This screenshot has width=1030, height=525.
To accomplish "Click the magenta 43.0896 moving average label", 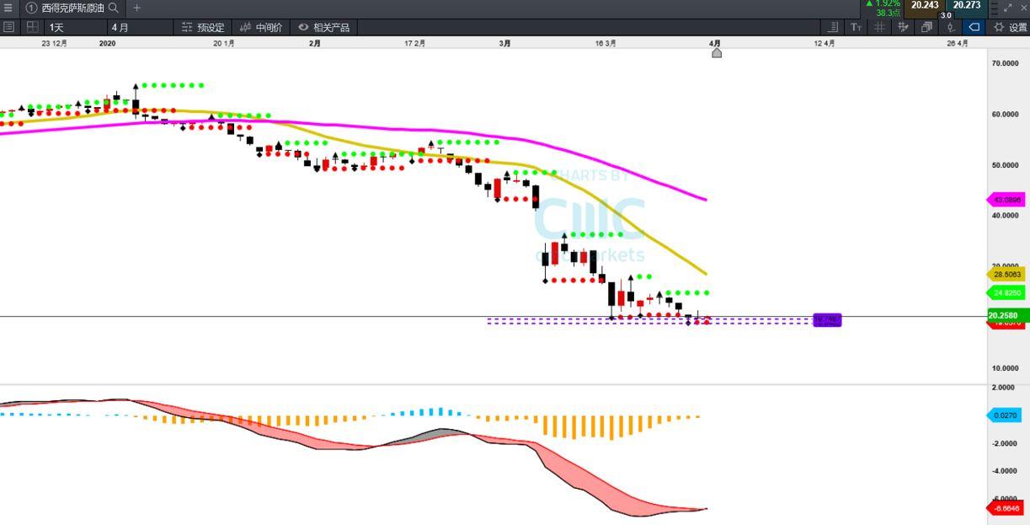I will (1006, 200).
